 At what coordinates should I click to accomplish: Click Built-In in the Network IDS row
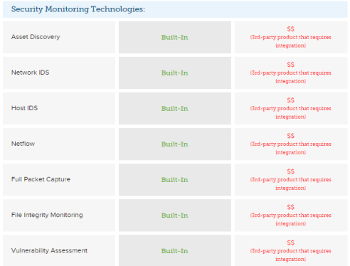(175, 73)
